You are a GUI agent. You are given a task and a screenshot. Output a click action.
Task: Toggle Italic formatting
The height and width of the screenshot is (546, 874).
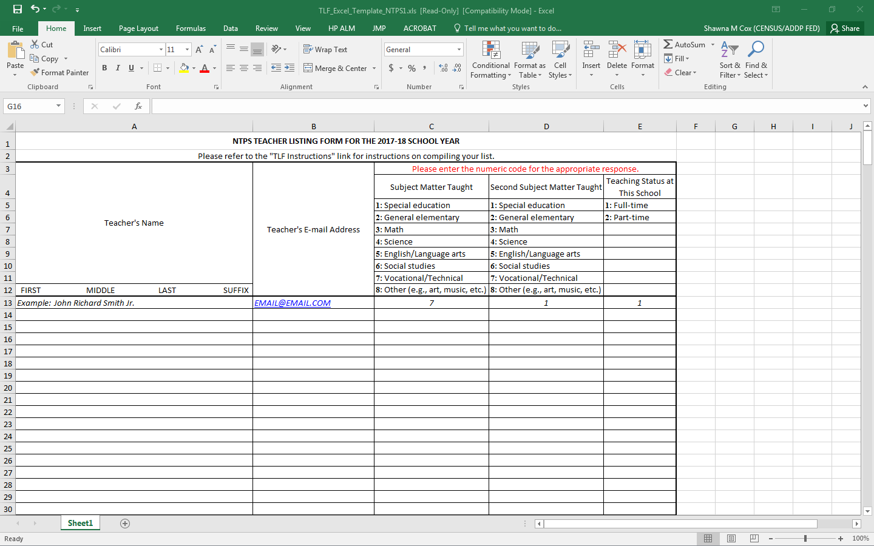(118, 68)
